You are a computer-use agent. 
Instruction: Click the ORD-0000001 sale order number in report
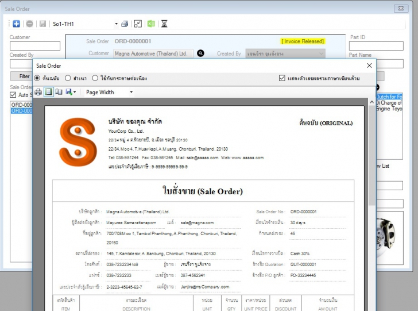(x=303, y=212)
